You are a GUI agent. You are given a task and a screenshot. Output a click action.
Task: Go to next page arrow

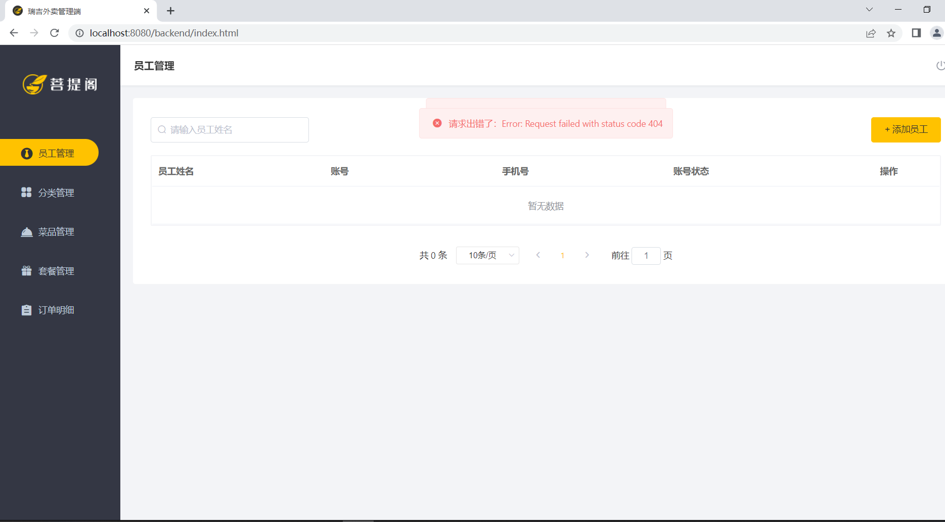[x=587, y=255]
